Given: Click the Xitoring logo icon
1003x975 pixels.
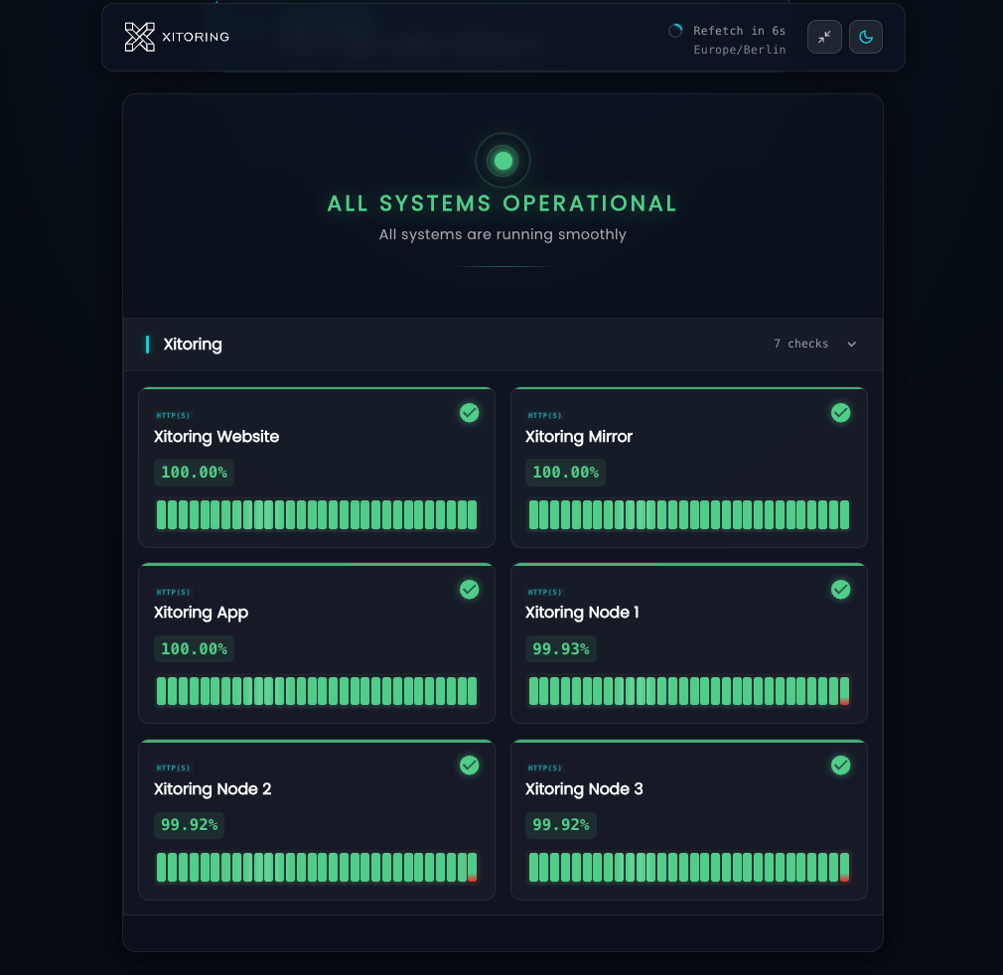Looking at the screenshot, I should point(140,37).
